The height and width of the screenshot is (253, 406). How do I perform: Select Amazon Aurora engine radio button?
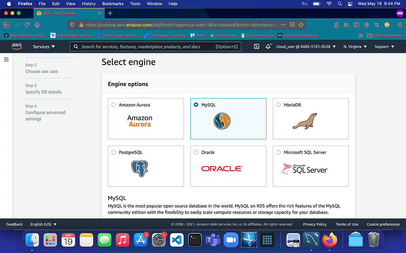click(x=113, y=104)
